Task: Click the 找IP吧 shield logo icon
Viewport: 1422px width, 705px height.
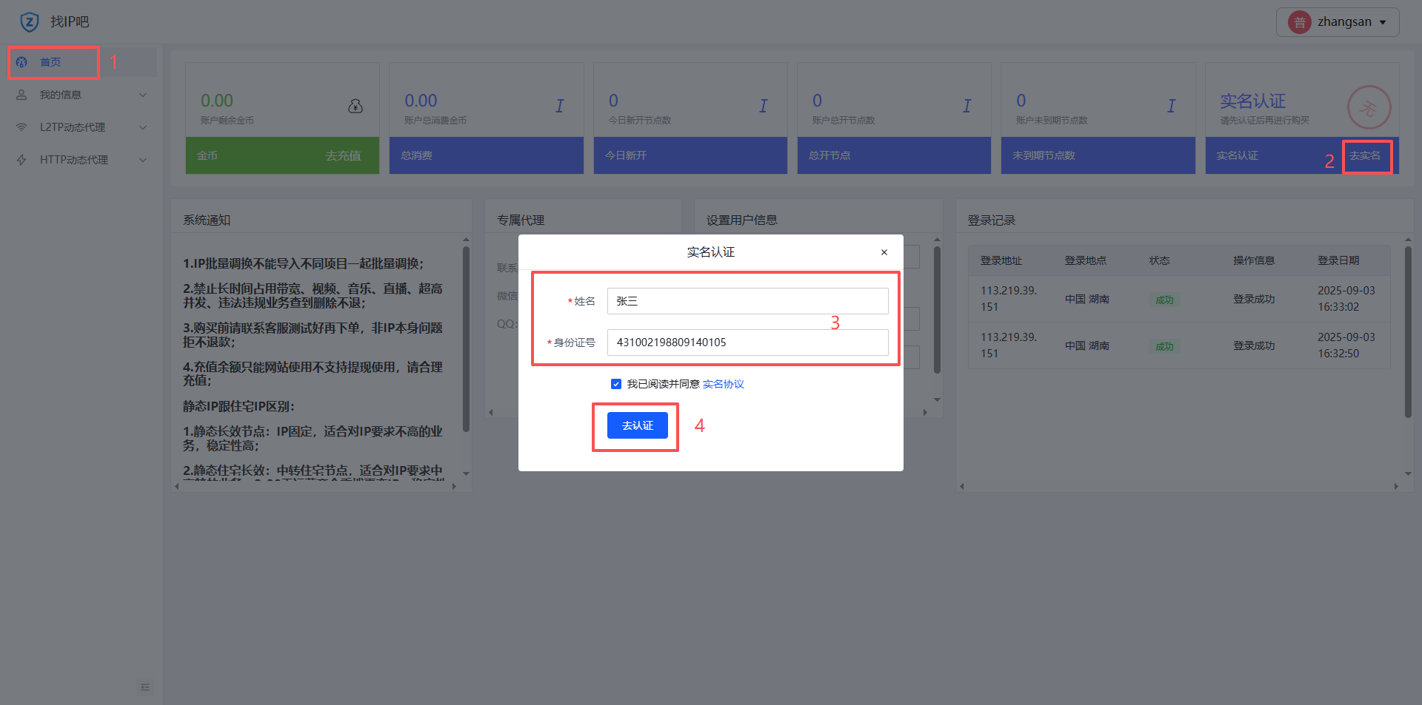Action: [x=30, y=22]
